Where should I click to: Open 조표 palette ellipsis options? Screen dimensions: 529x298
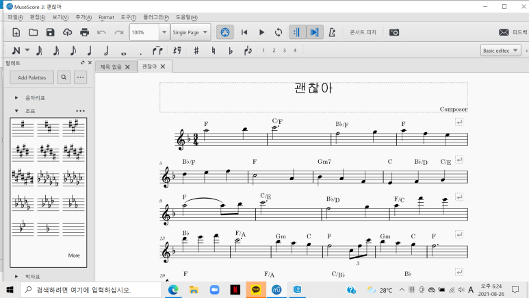(80, 111)
